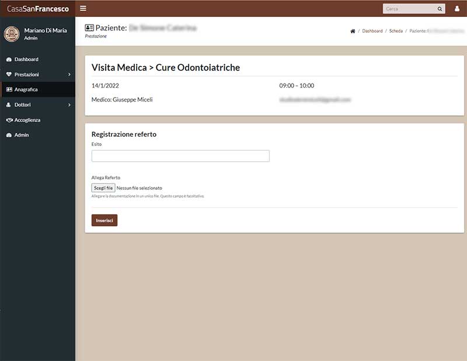This screenshot has height=361, width=467.
Task: Click the Dashboard gauge icon in sidebar
Action: pyautogui.click(x=9, y=60)
